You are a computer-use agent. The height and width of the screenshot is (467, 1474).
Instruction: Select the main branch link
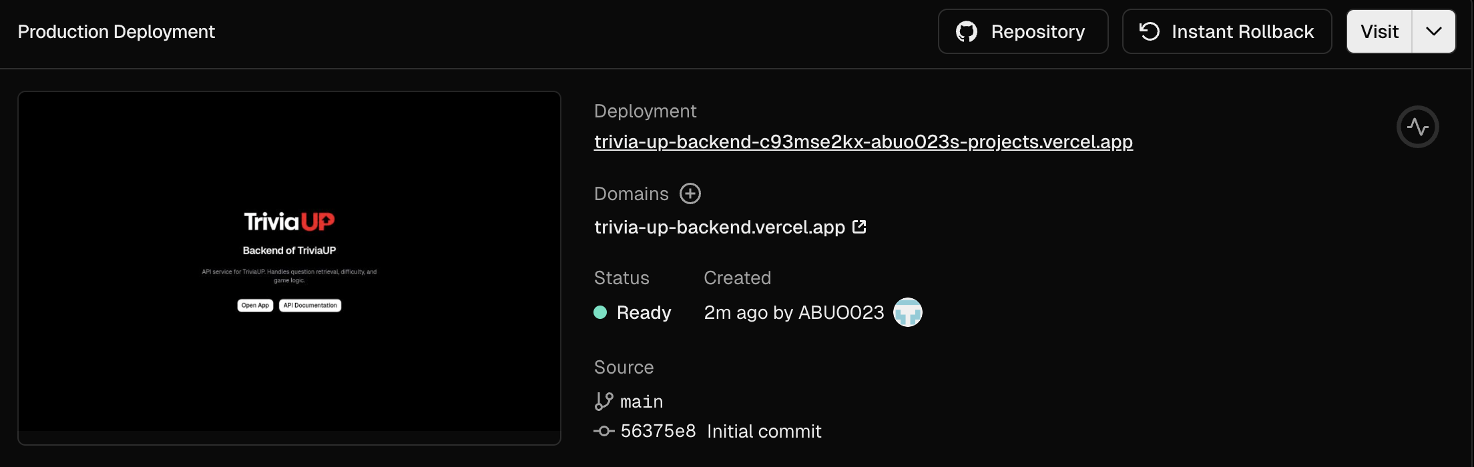pos(642,402)
